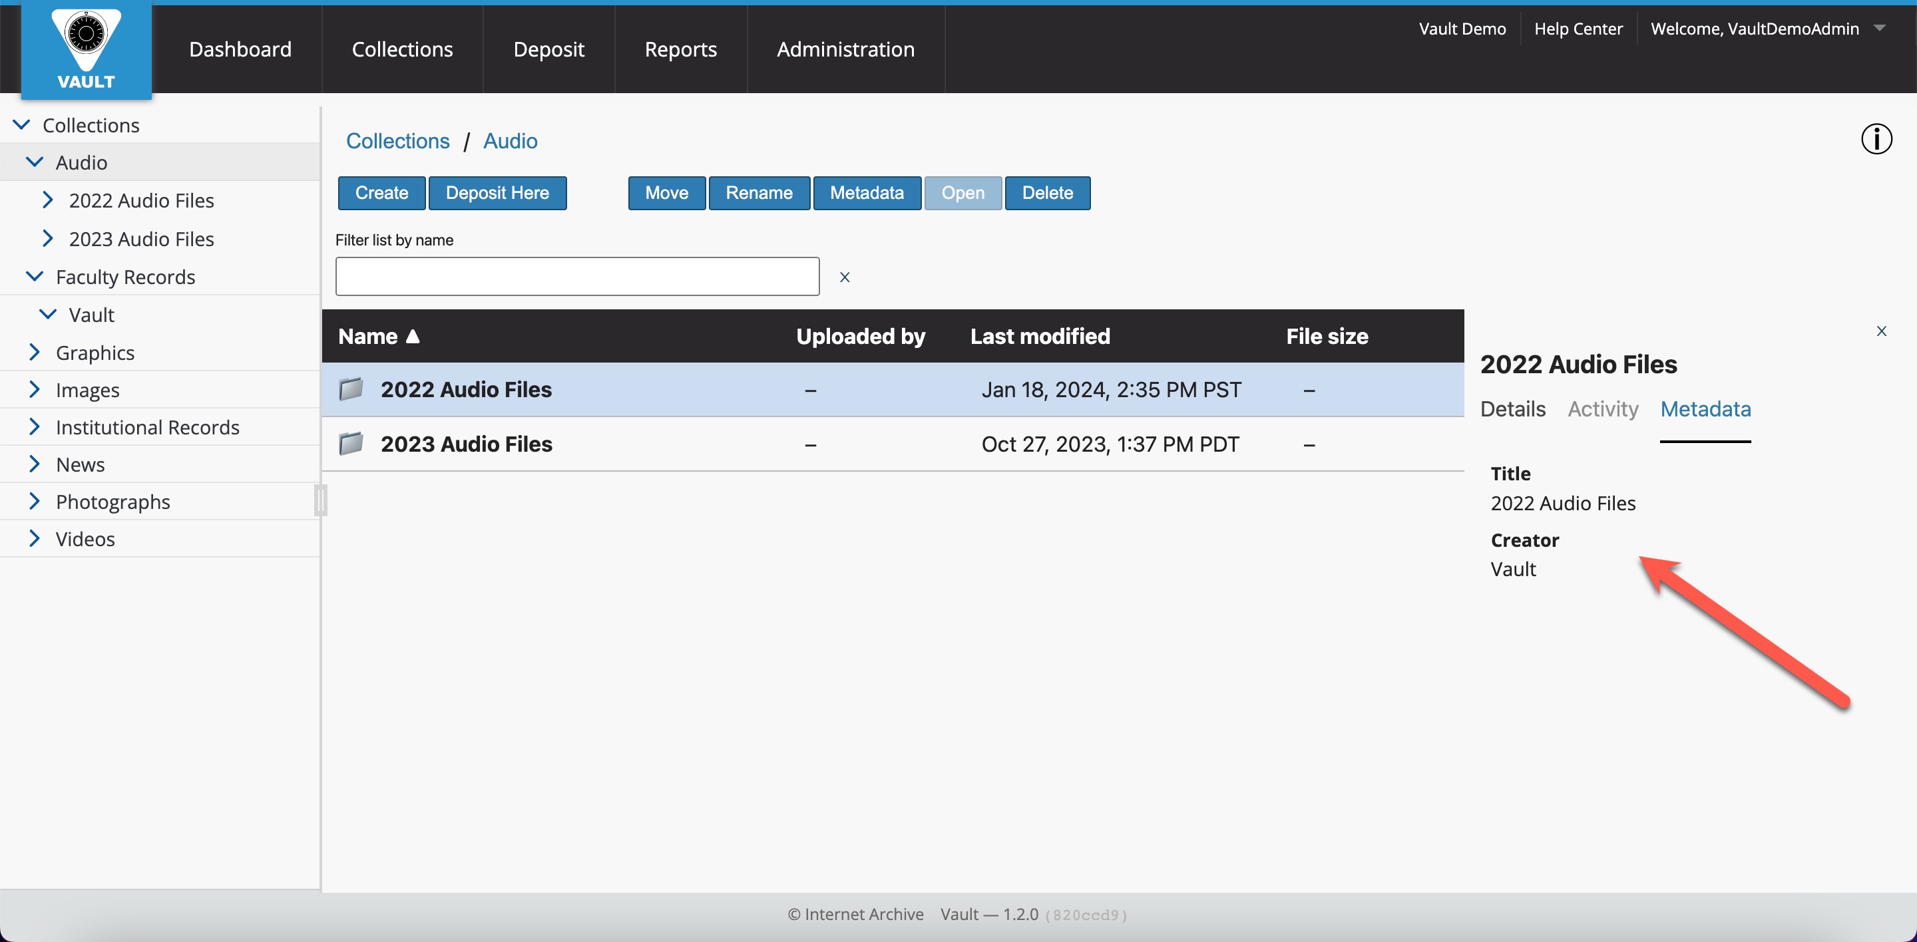Screen dimensions: 1917x942
Task: Click the 2022 Audio Files folder icon
Action: pyautogui.click(x=351, y=389)
